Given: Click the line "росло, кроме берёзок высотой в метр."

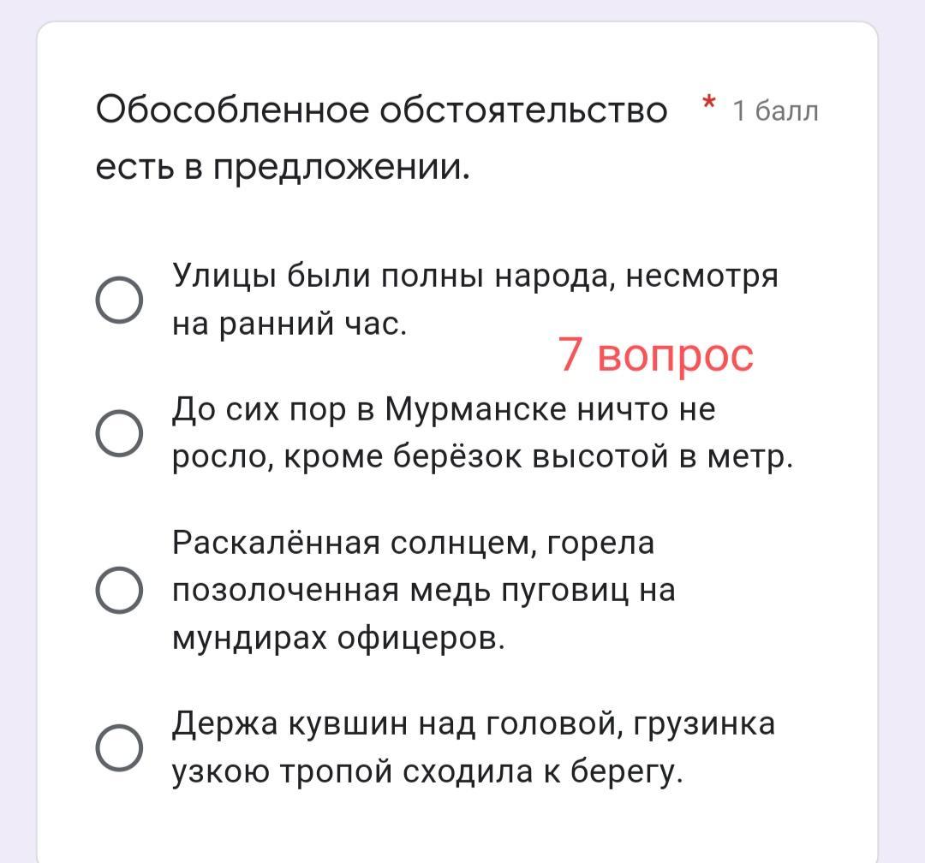Looking at the screenshot, I should click(482, 456).
